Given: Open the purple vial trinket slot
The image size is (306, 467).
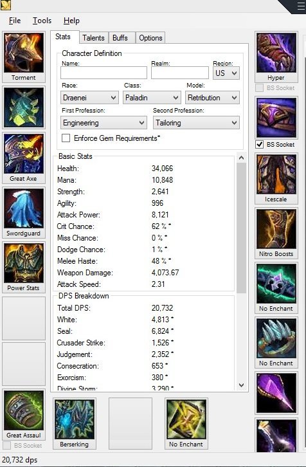Looking at the screenshot, I should [276, 435].
